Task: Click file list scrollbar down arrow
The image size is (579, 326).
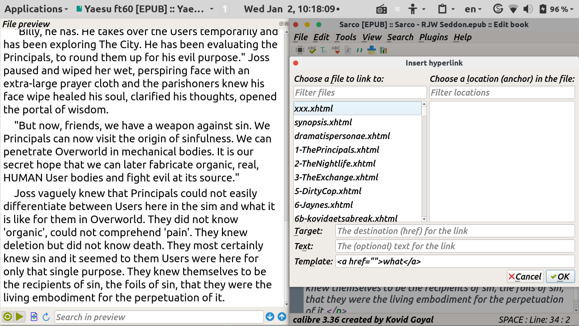Action: 424,219
